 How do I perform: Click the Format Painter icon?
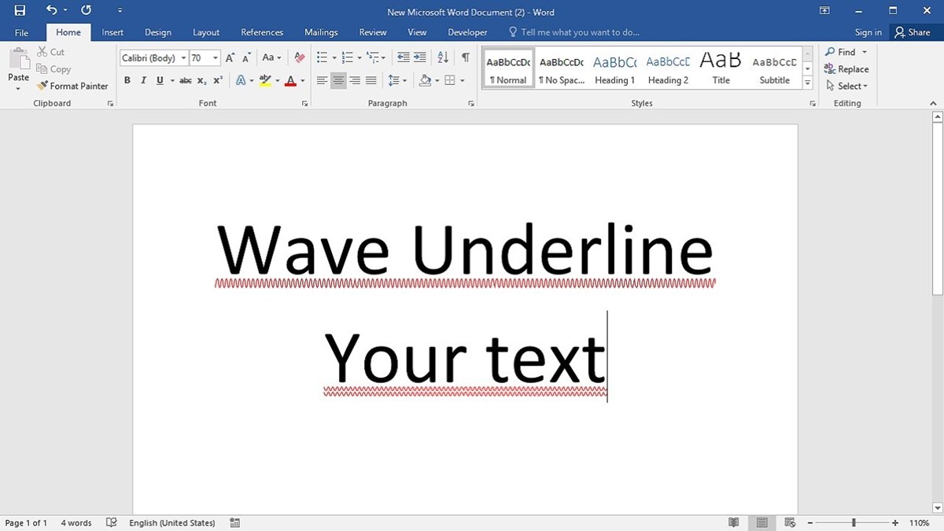(42, 86)
